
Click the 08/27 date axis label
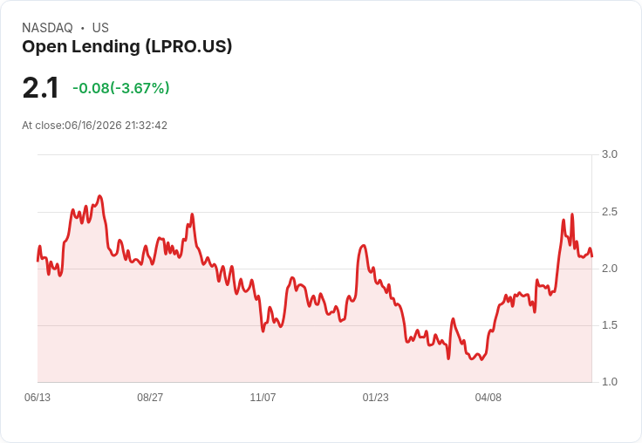[150, 397]
